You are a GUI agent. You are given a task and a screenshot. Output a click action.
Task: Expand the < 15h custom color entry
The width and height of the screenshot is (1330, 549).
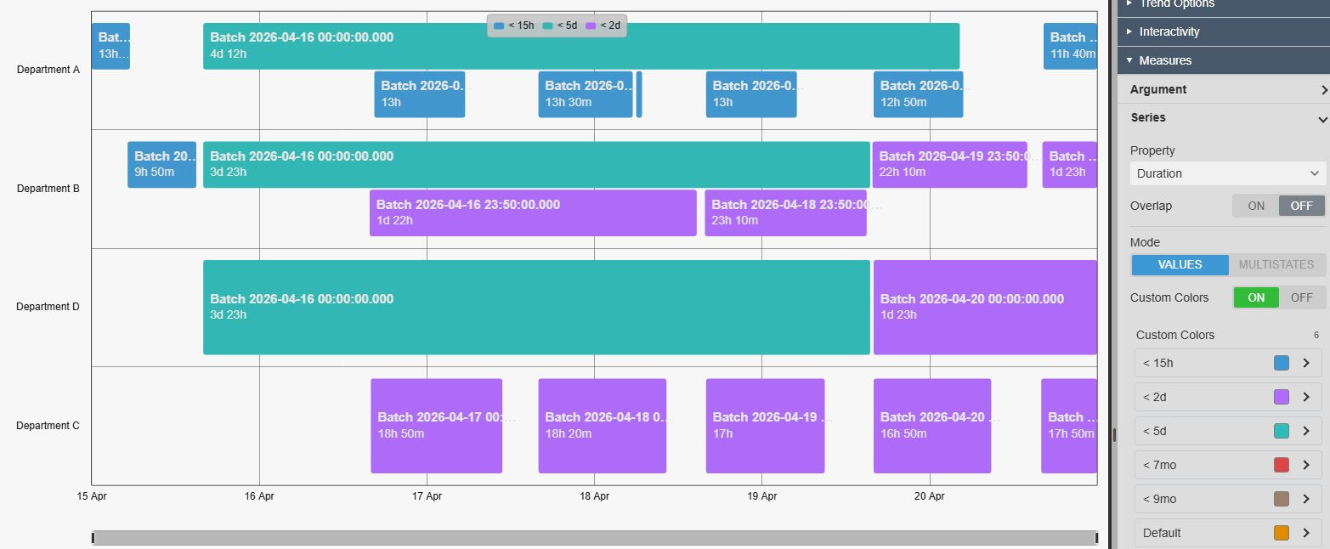pos(1306,363)
